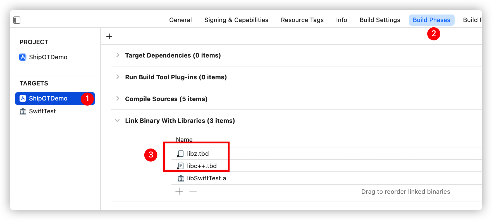Toggle the sidebar panel icon
Image resolution: width=492 pixels, height=220 pixels.
pyautogui.click(x=17, y=20)
